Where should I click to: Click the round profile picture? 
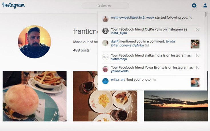(x=34, y=42)
